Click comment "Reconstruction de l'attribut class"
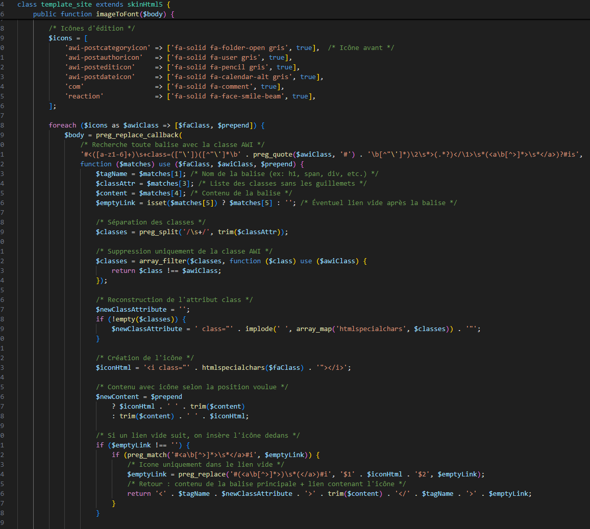The width and height of the screenshot is (590, 529). click(174, 300)
